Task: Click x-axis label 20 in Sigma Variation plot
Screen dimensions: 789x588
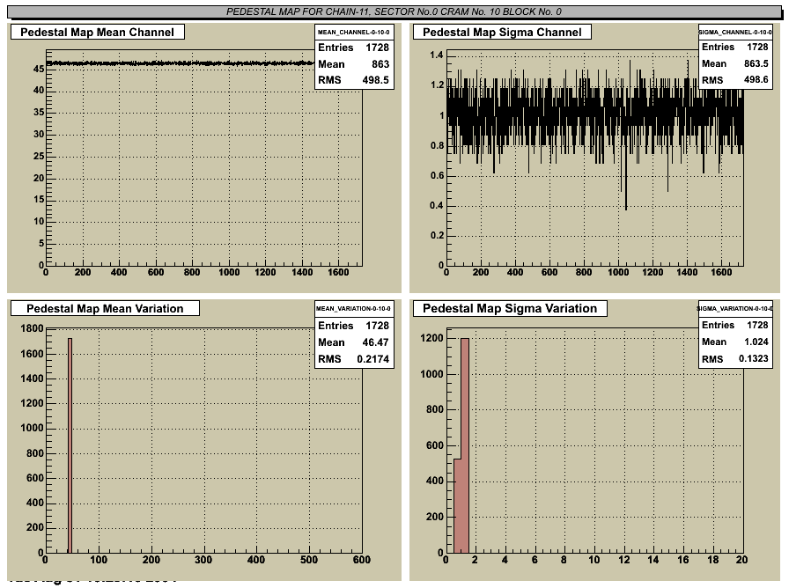Action: tap(741, 559)
